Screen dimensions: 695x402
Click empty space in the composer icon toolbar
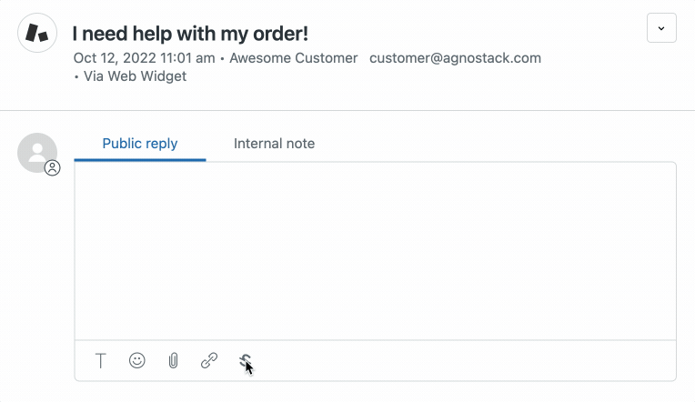[x=461, y=361]
